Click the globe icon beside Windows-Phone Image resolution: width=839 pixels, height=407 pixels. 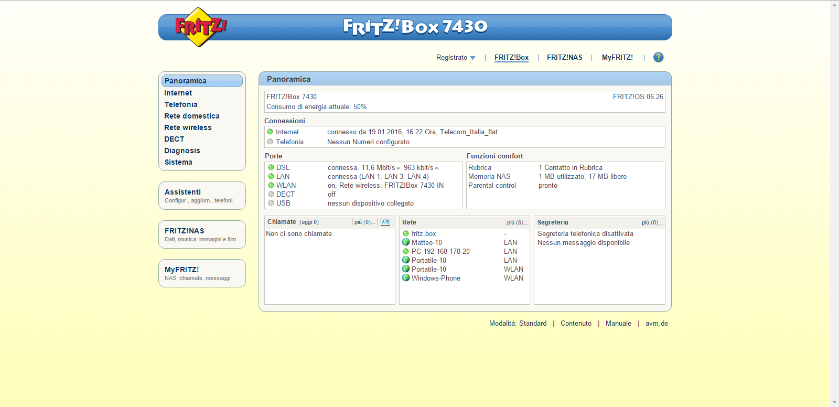coord(406,278)
